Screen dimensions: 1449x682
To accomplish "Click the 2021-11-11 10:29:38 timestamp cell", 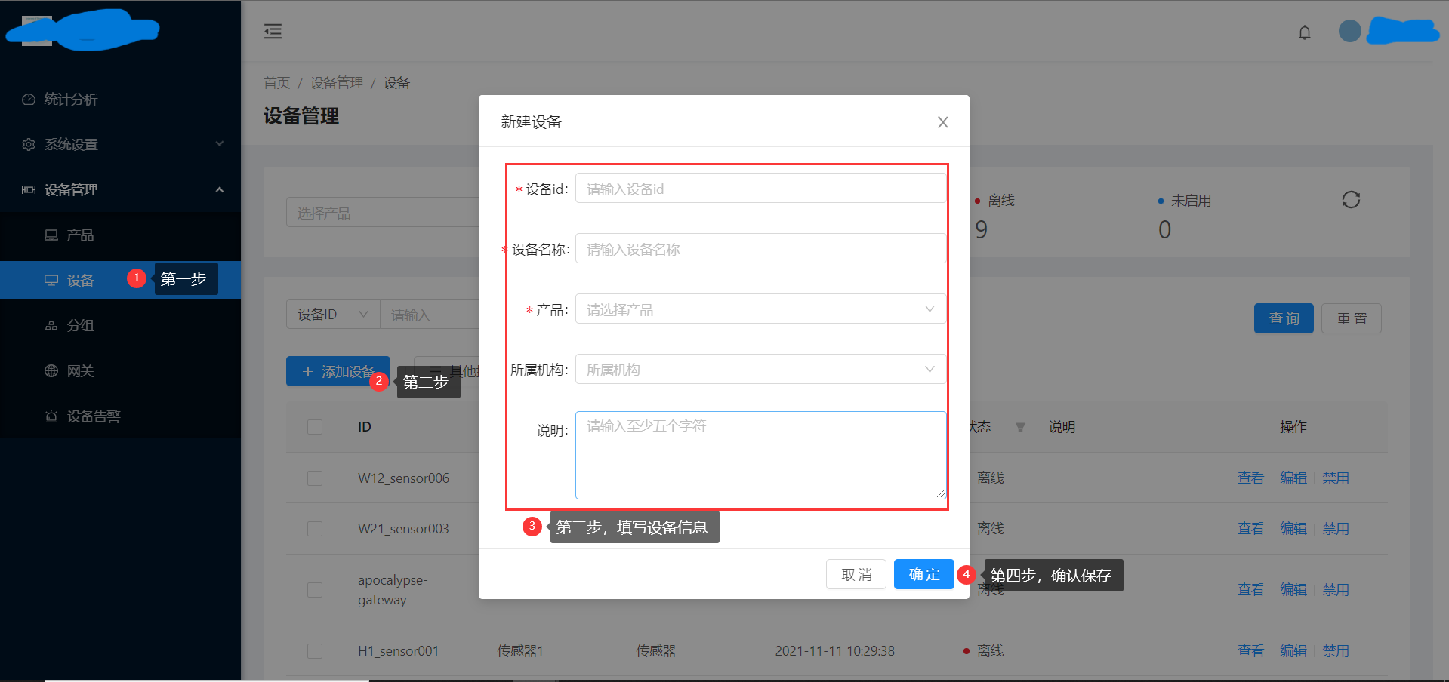I will tap(834, 651).
